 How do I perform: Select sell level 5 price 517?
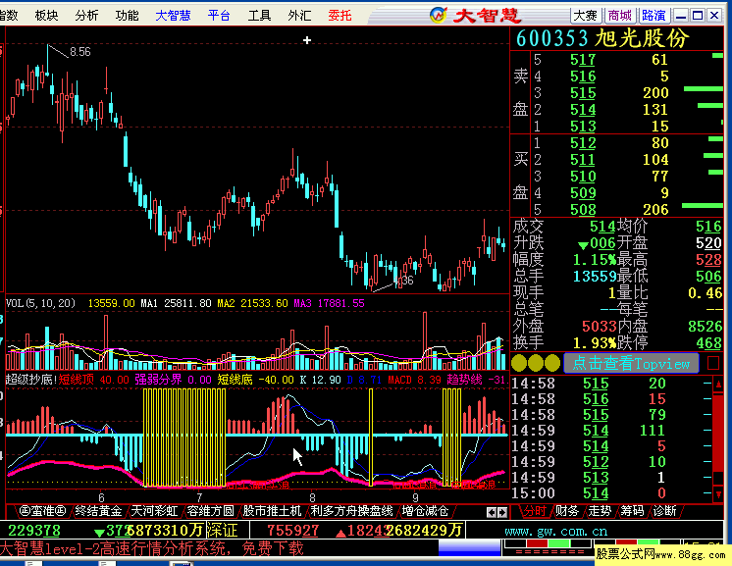583,60
